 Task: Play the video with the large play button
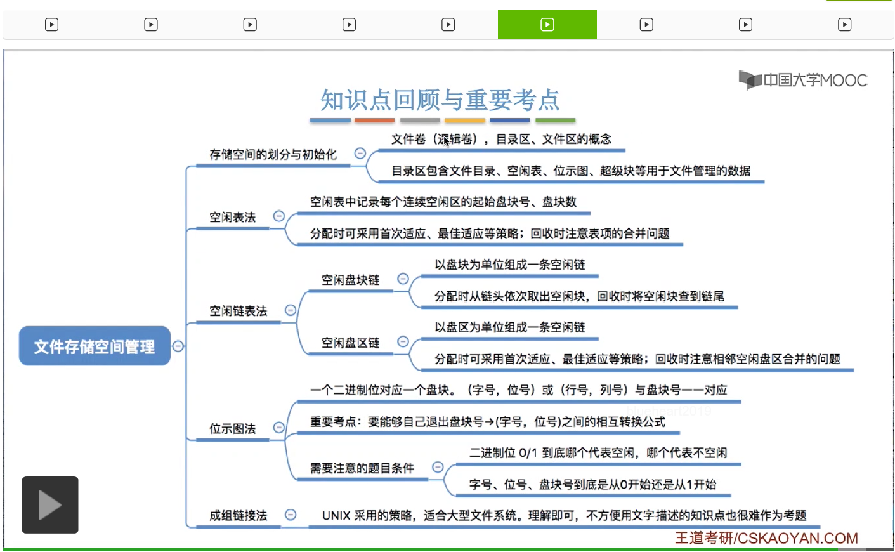50,505
